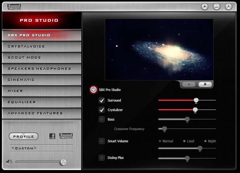Open the CrystalVoice section
Screen dimensions: 240x173
(x=41, y=46)
